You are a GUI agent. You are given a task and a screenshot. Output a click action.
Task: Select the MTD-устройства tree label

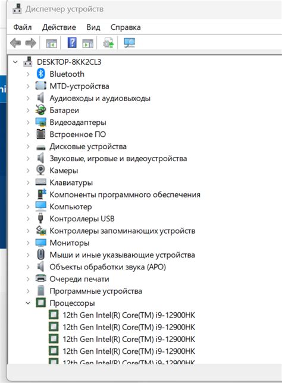click(x=79, y=86)
